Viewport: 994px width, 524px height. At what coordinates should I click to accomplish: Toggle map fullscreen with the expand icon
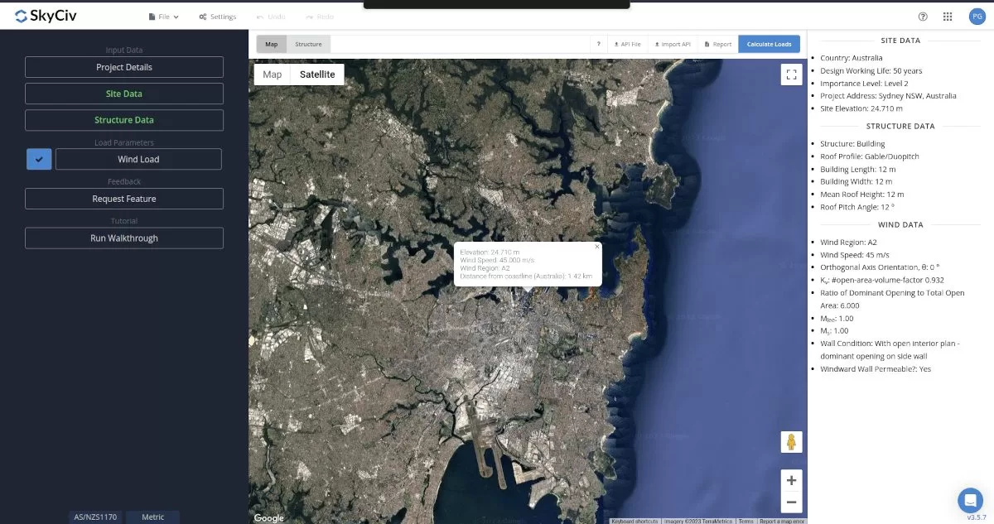791,75
